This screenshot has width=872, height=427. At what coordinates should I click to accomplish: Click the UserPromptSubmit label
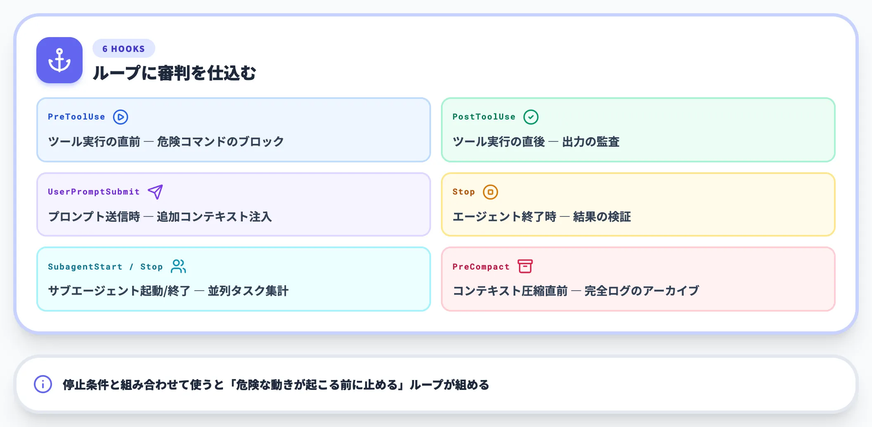pyautogui.click(x=94, y=192)
